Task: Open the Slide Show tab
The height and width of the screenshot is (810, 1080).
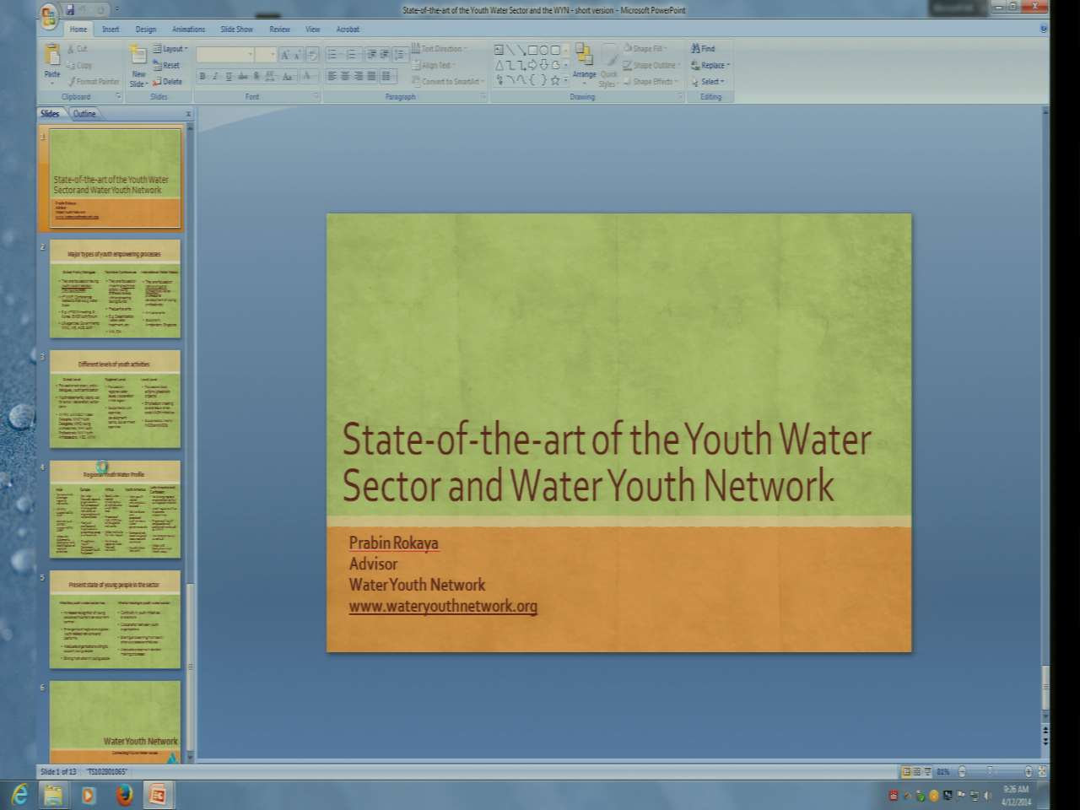Action: click(x=236, y=29)
